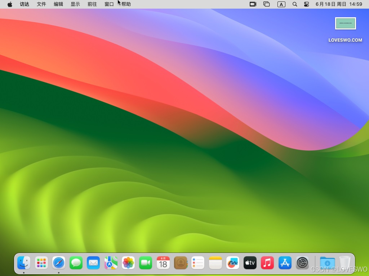Open Calendar showing date 18
The image size is (369, 276).
pyautogui.click(x=163, y=263)
